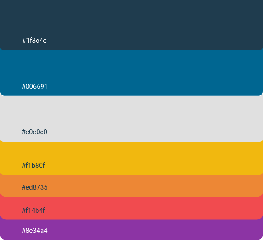263x240 pixels.
Task: Click the right side of the orange band
Action: tap(218, 186)
